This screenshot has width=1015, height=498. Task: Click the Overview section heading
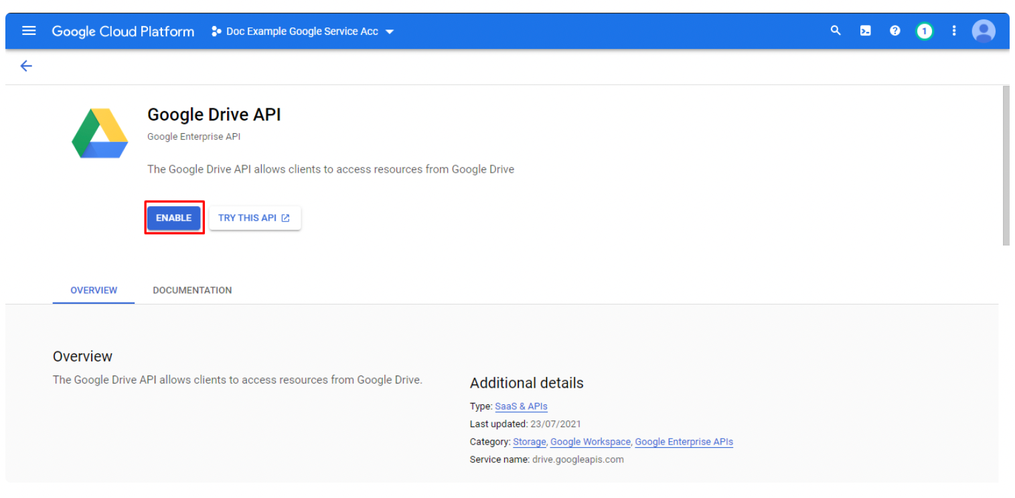point(82,356)
